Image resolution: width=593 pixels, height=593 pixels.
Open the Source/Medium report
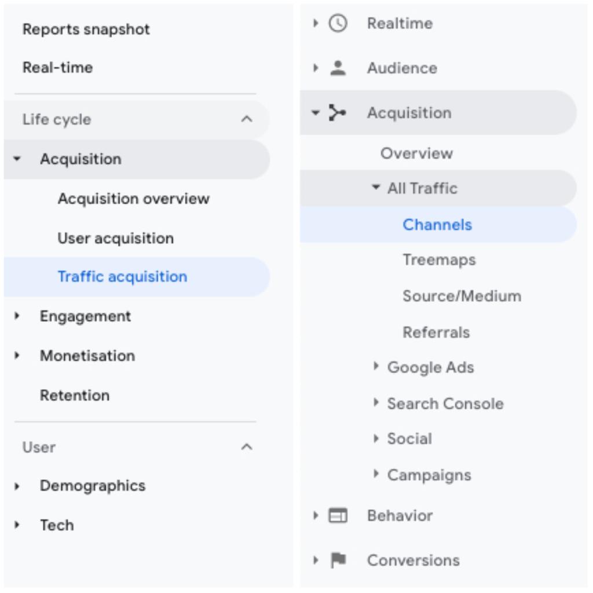(x=462, y=296)
